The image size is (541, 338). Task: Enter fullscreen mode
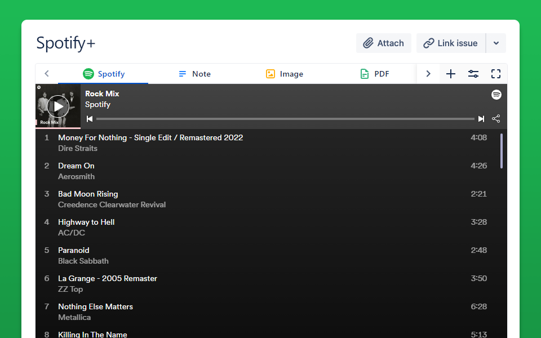coord(496,74)
